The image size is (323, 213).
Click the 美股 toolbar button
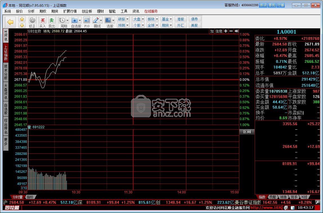click(195, 25)
